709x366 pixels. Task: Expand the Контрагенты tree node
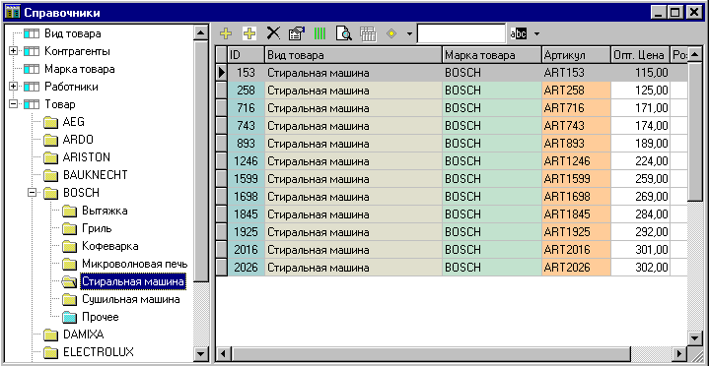tap(13, 51)
